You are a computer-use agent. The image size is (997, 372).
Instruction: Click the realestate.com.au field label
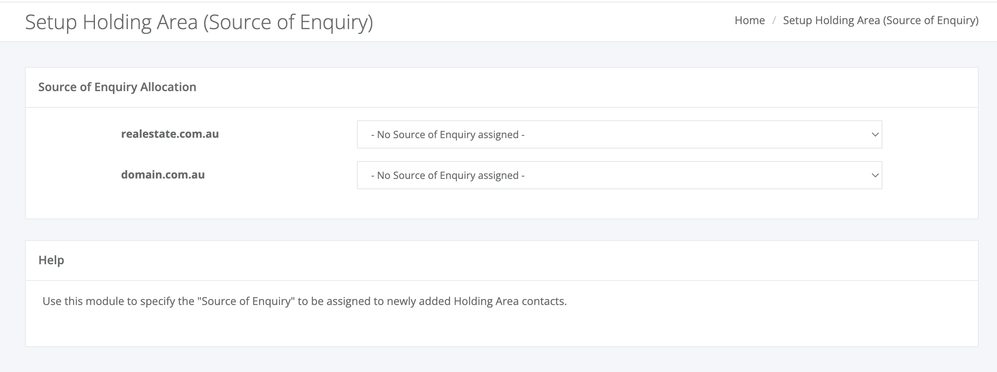click(x=170, y=134)
